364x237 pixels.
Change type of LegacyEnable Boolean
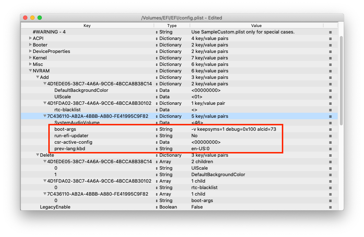point(157,207)
